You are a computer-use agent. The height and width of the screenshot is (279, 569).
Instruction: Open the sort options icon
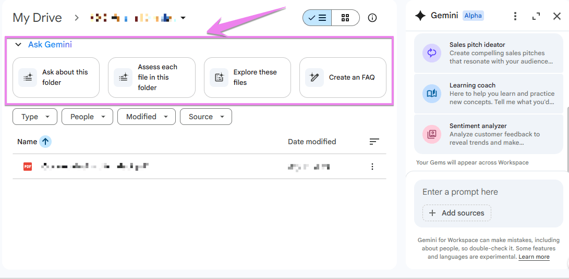click(x=374, y=142)
